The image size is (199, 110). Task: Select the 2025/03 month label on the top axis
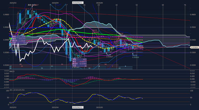(x=13, y=3)
